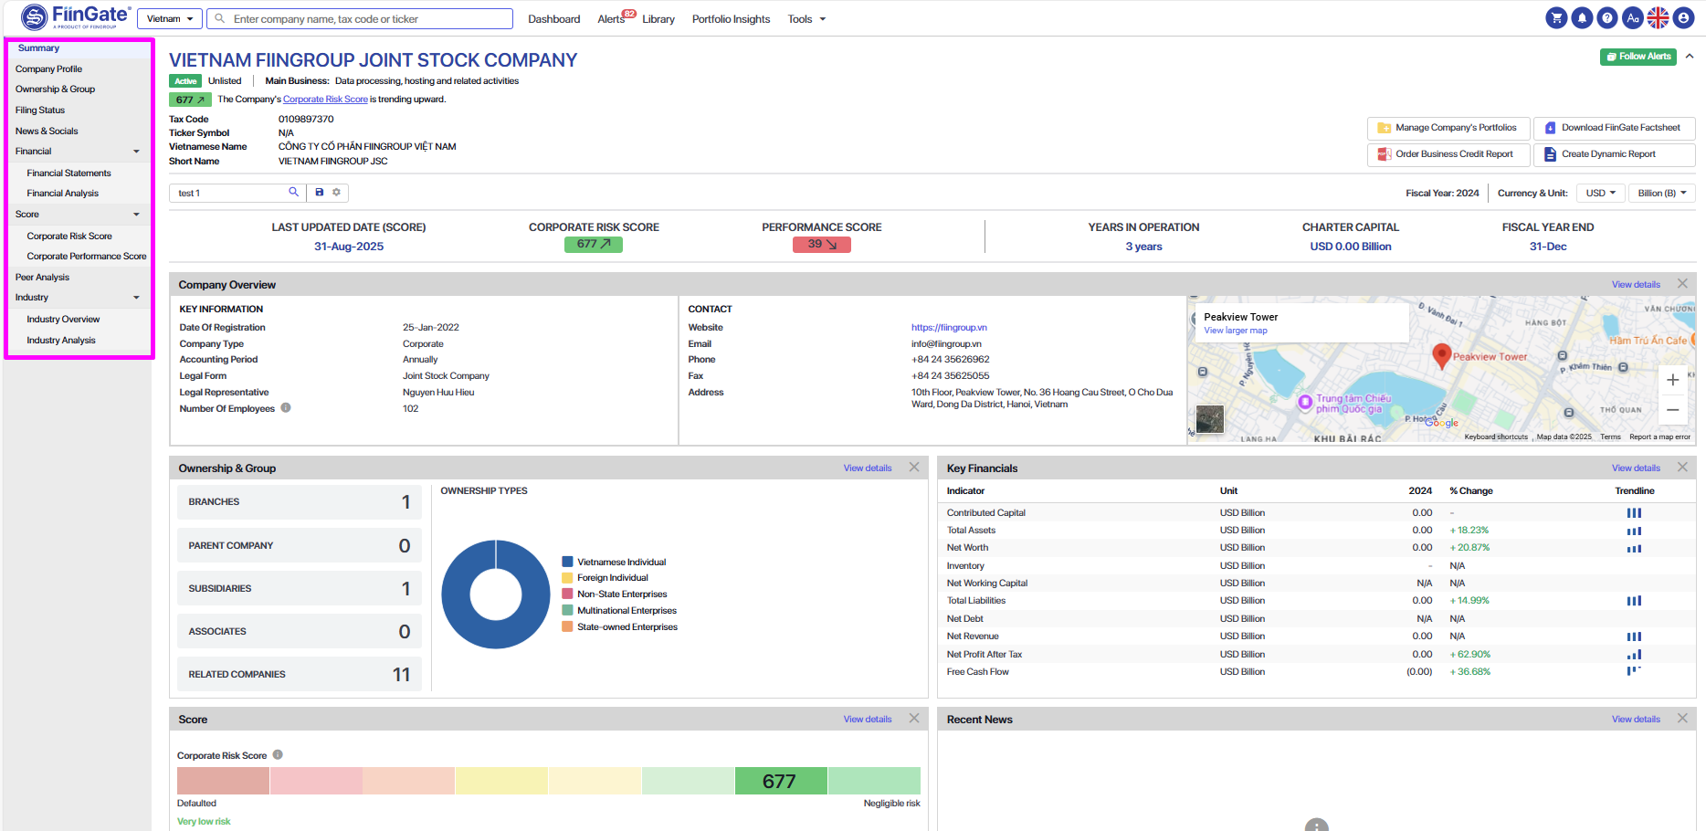Open the USD currency dropdown
This screenshot has height=831, width=1706.
tap(1601, 194)
